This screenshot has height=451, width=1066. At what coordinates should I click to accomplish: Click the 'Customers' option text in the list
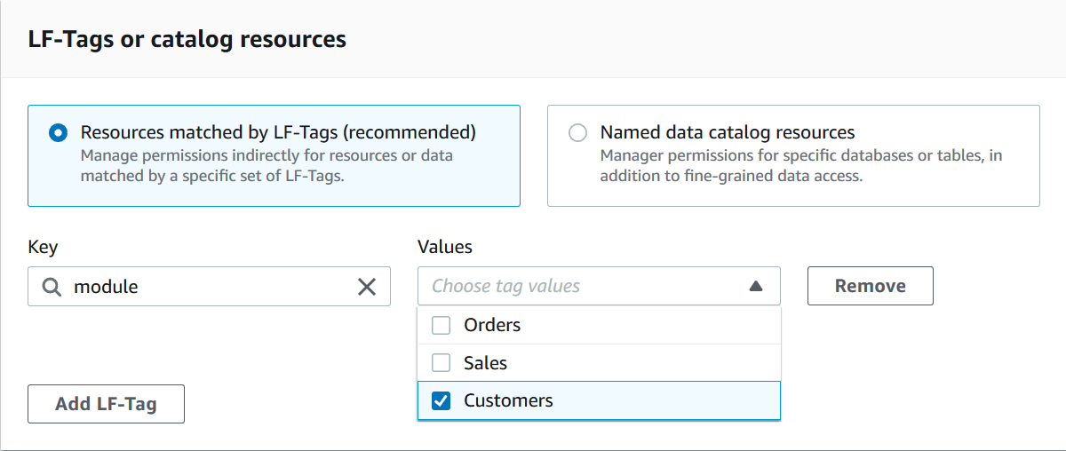pyautogui.click(x=508, y=401)
